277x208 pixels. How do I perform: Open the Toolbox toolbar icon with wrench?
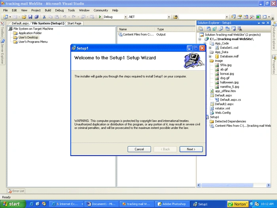[252, 17]
